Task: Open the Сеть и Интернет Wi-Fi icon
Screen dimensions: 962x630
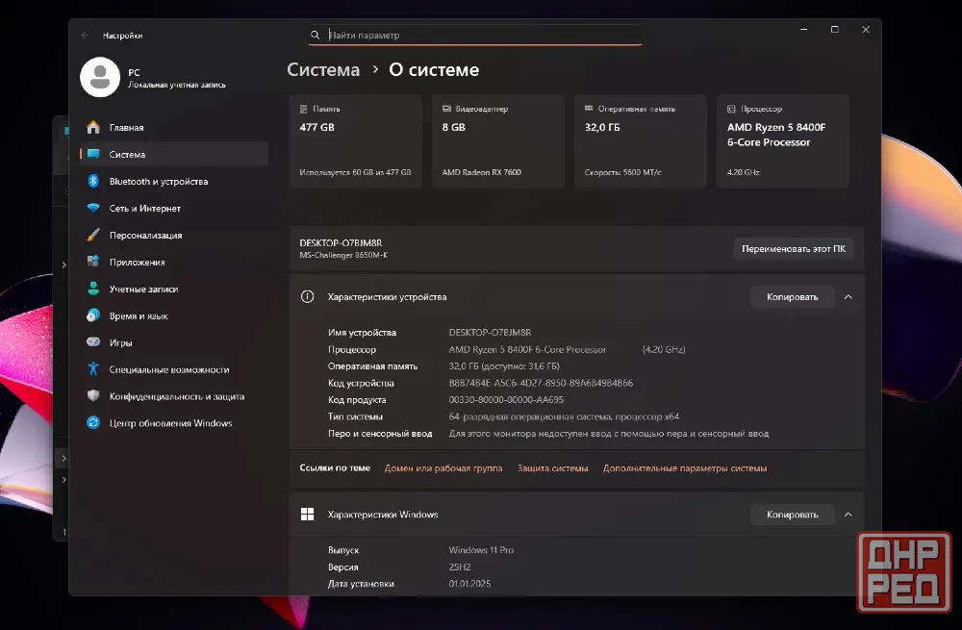Action: [93, 208]
